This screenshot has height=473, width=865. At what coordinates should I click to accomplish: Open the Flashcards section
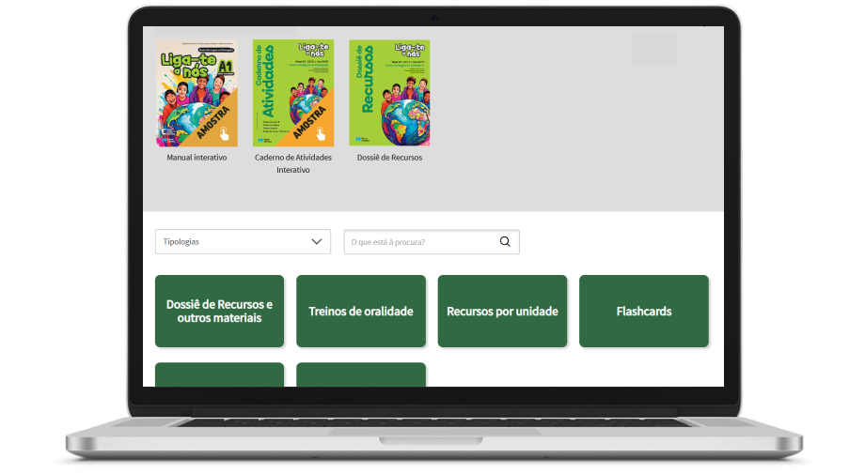(x=644, y=312)
